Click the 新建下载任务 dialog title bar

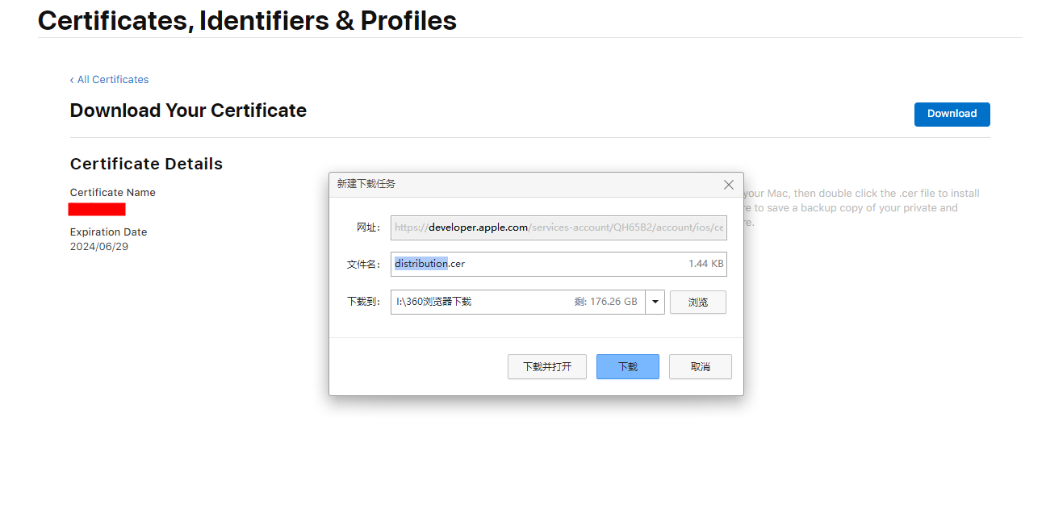pos(525,185)
